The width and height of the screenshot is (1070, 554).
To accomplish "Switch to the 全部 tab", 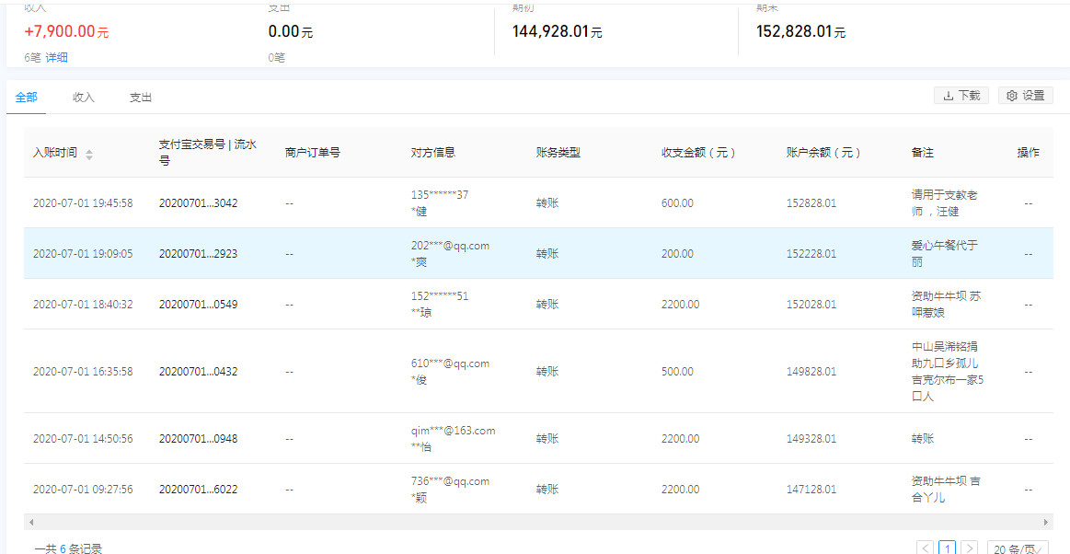I will [x=27, y=98].
